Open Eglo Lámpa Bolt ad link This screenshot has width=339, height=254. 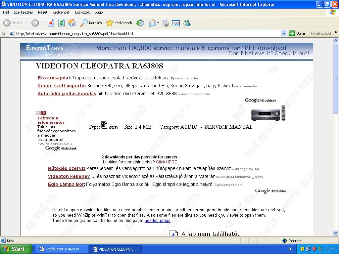click(66, 184)
